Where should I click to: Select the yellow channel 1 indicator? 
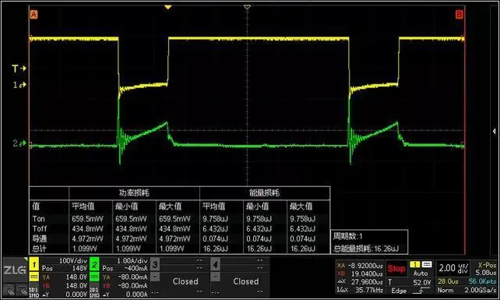pyautogui.click(x=34, y=264)
